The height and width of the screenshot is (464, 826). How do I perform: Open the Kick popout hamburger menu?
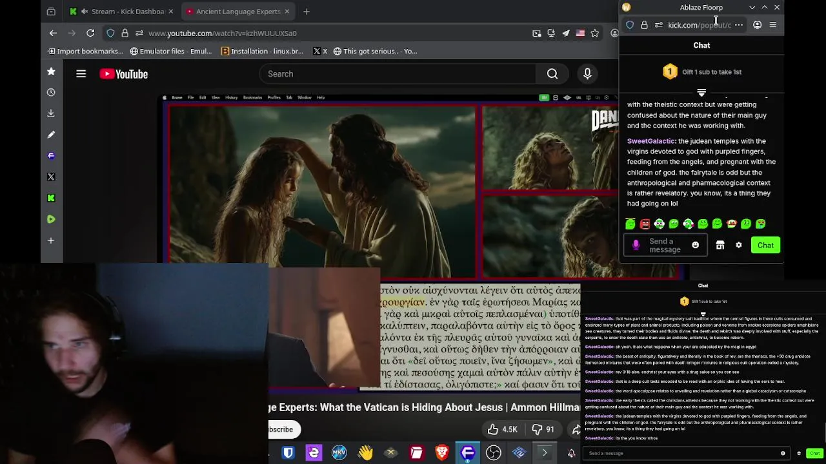(773, 25)
